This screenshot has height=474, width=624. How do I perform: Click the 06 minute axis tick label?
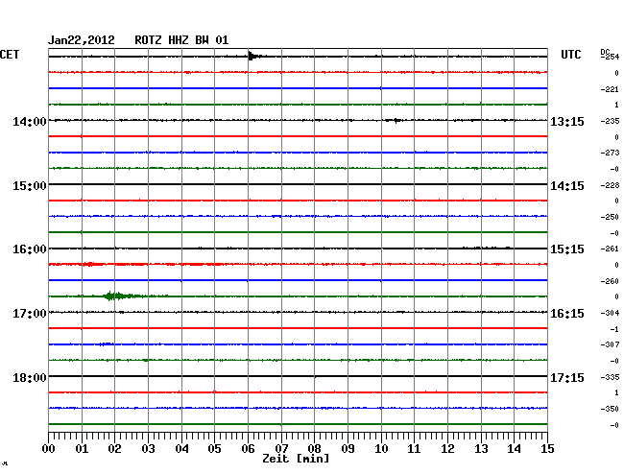248,449
